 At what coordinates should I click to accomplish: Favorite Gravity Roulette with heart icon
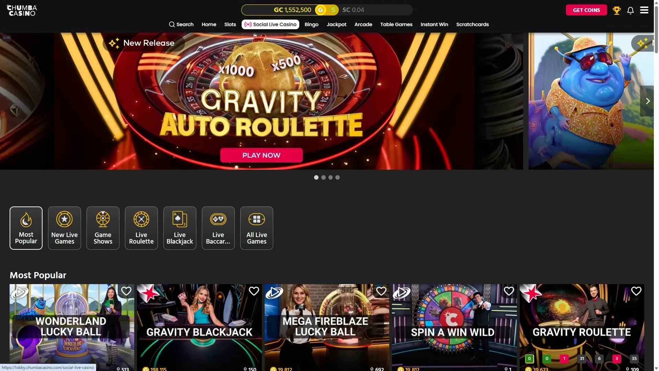(x=636, y=291)
